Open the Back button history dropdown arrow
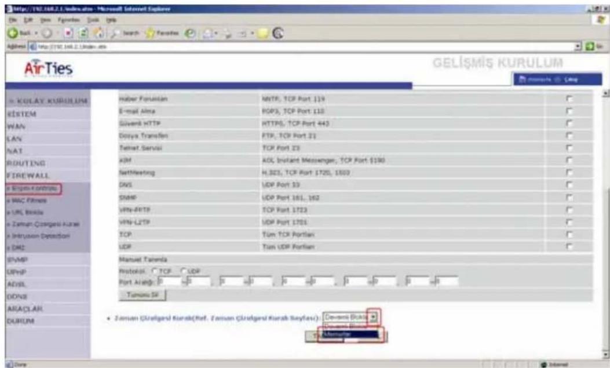This screenshot has height=368, width=610. click(x=36, y=34)
